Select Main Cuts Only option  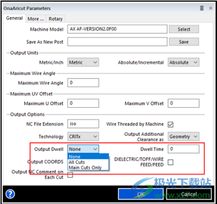88,167
